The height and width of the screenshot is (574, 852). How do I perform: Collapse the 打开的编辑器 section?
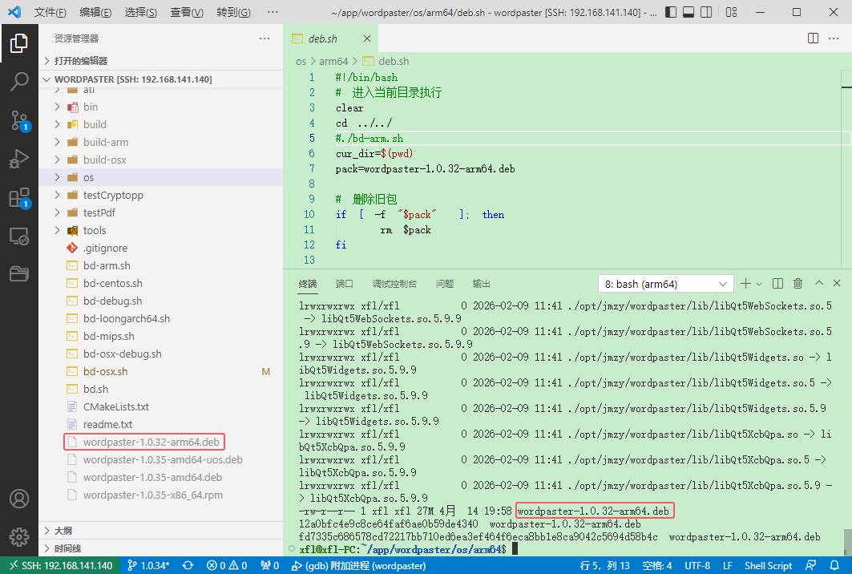[x=80, y=61]
